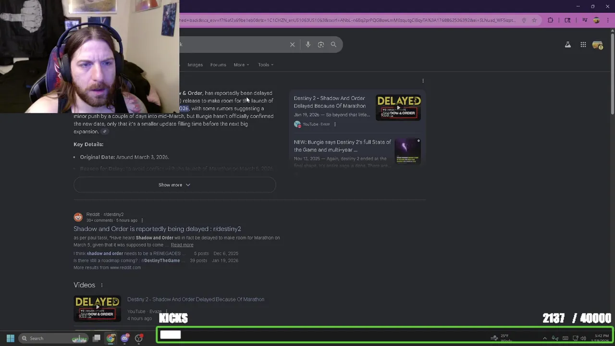
Task: Open the side panel search icon in toolbar
Action: click(567, 20)
